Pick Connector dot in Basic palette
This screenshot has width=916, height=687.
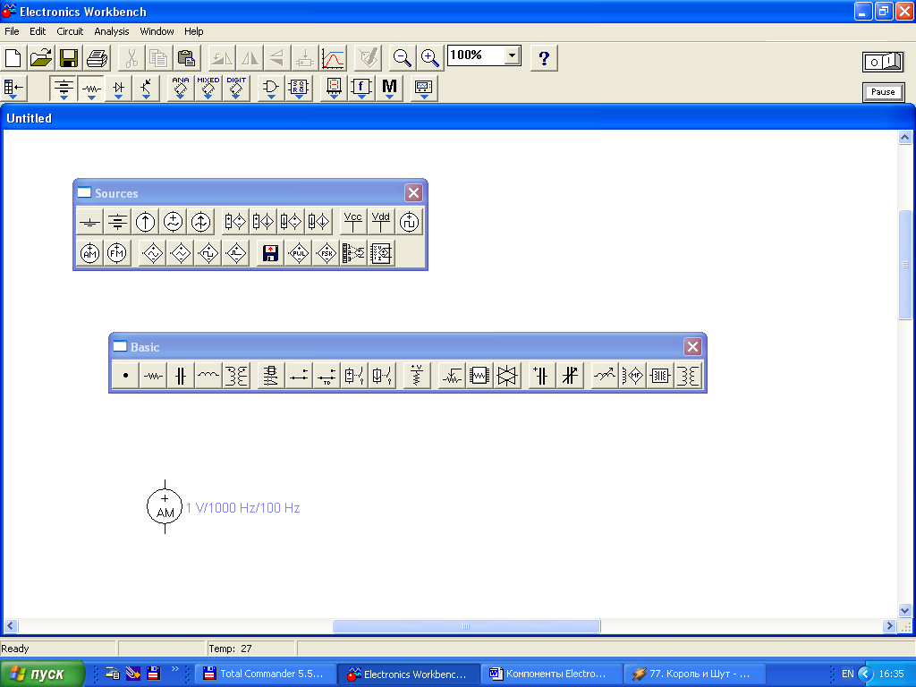(125, 376)
